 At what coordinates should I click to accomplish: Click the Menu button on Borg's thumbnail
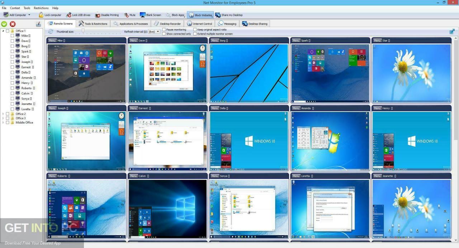coord(215,40)
